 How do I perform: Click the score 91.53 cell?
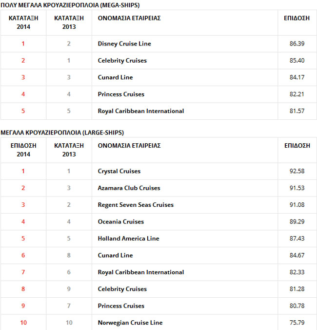297,188
